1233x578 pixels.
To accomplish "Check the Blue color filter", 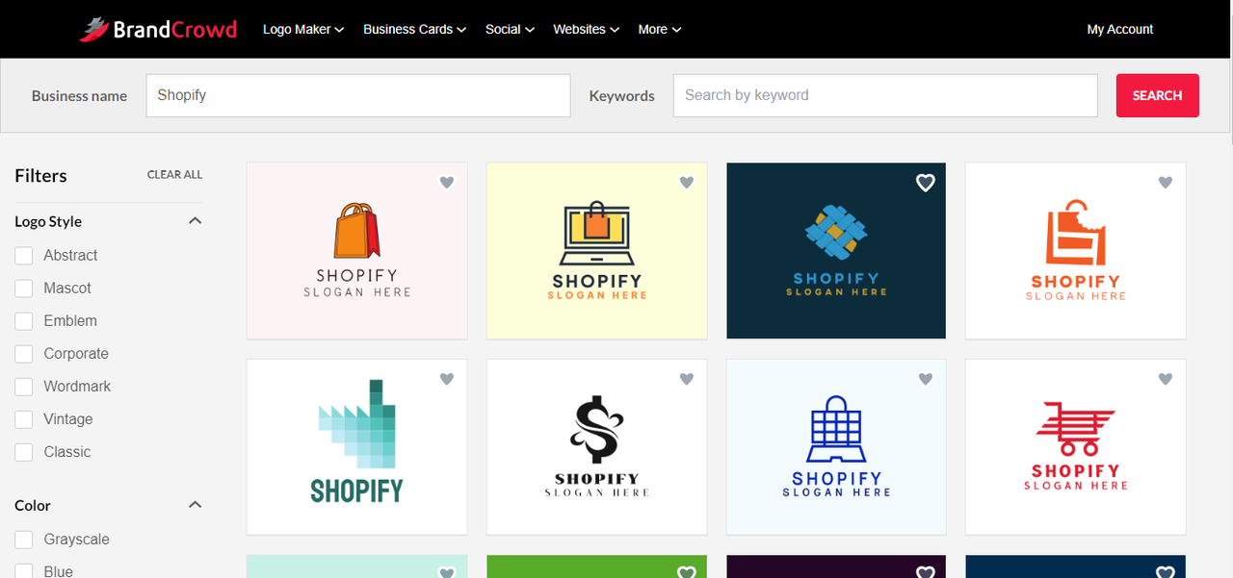I will click(24, 571).
